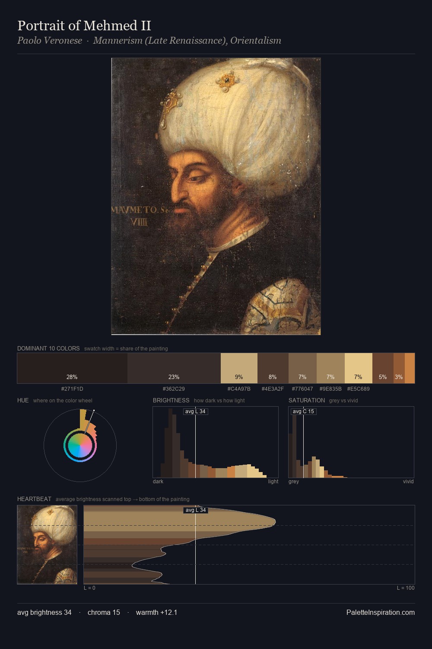Click the 'L = 100' axis label
Image resolution: width=432 pixels, height=649 pixels.
tap(406, 588)
